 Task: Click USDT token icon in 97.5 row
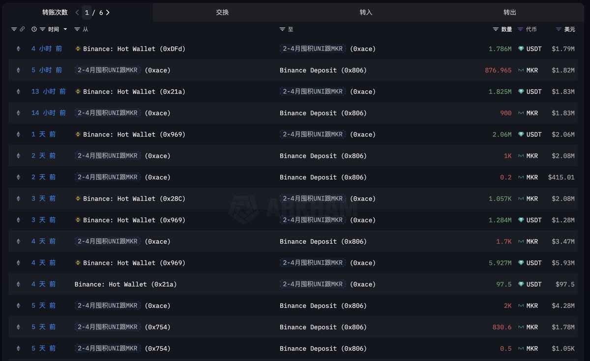pyautogui.click(x=521, y=284)
